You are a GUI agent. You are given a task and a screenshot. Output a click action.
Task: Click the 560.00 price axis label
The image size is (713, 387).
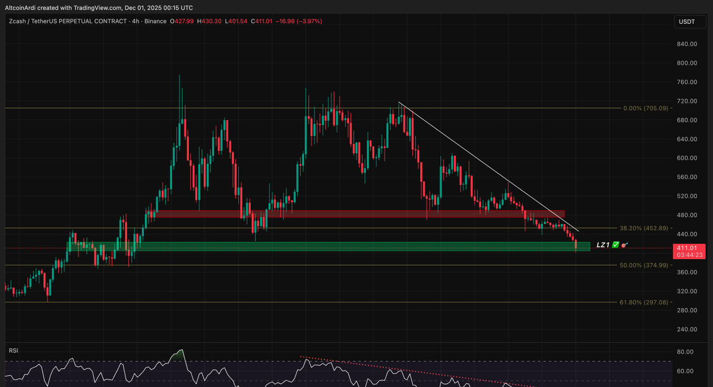pyautogui.click(x=686, y=177)
